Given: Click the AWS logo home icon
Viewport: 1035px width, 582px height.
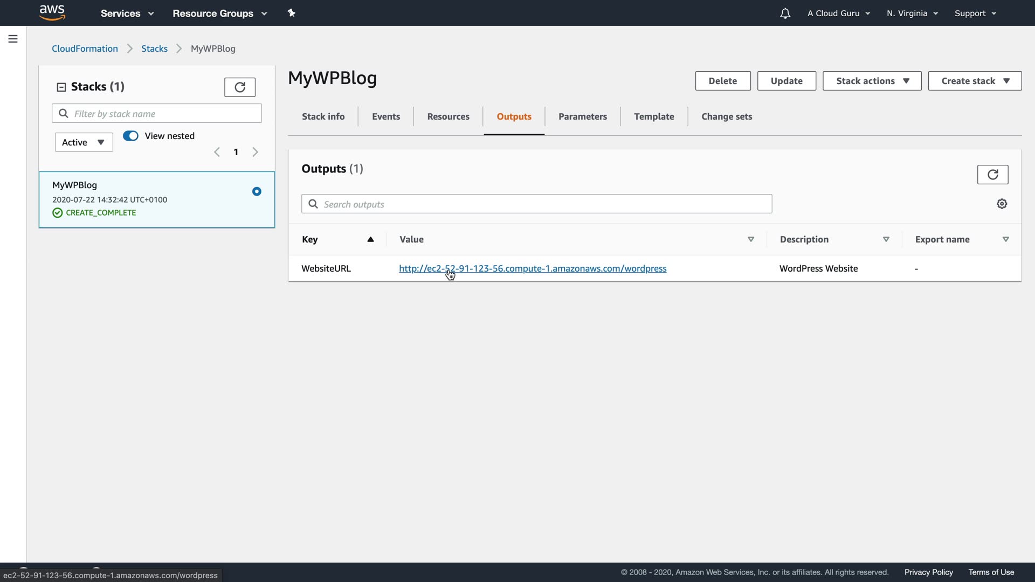Looking at the screenshot, I should point(52,12).
